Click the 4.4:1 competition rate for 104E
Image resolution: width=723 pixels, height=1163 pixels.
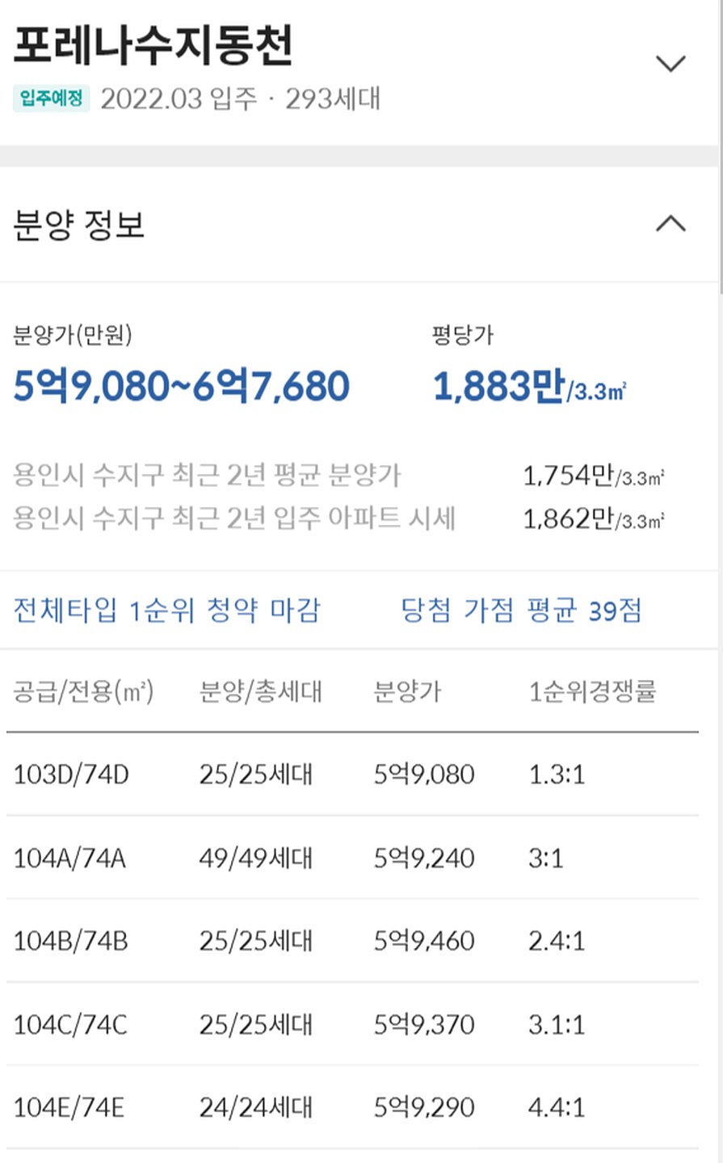[557, 1107]
